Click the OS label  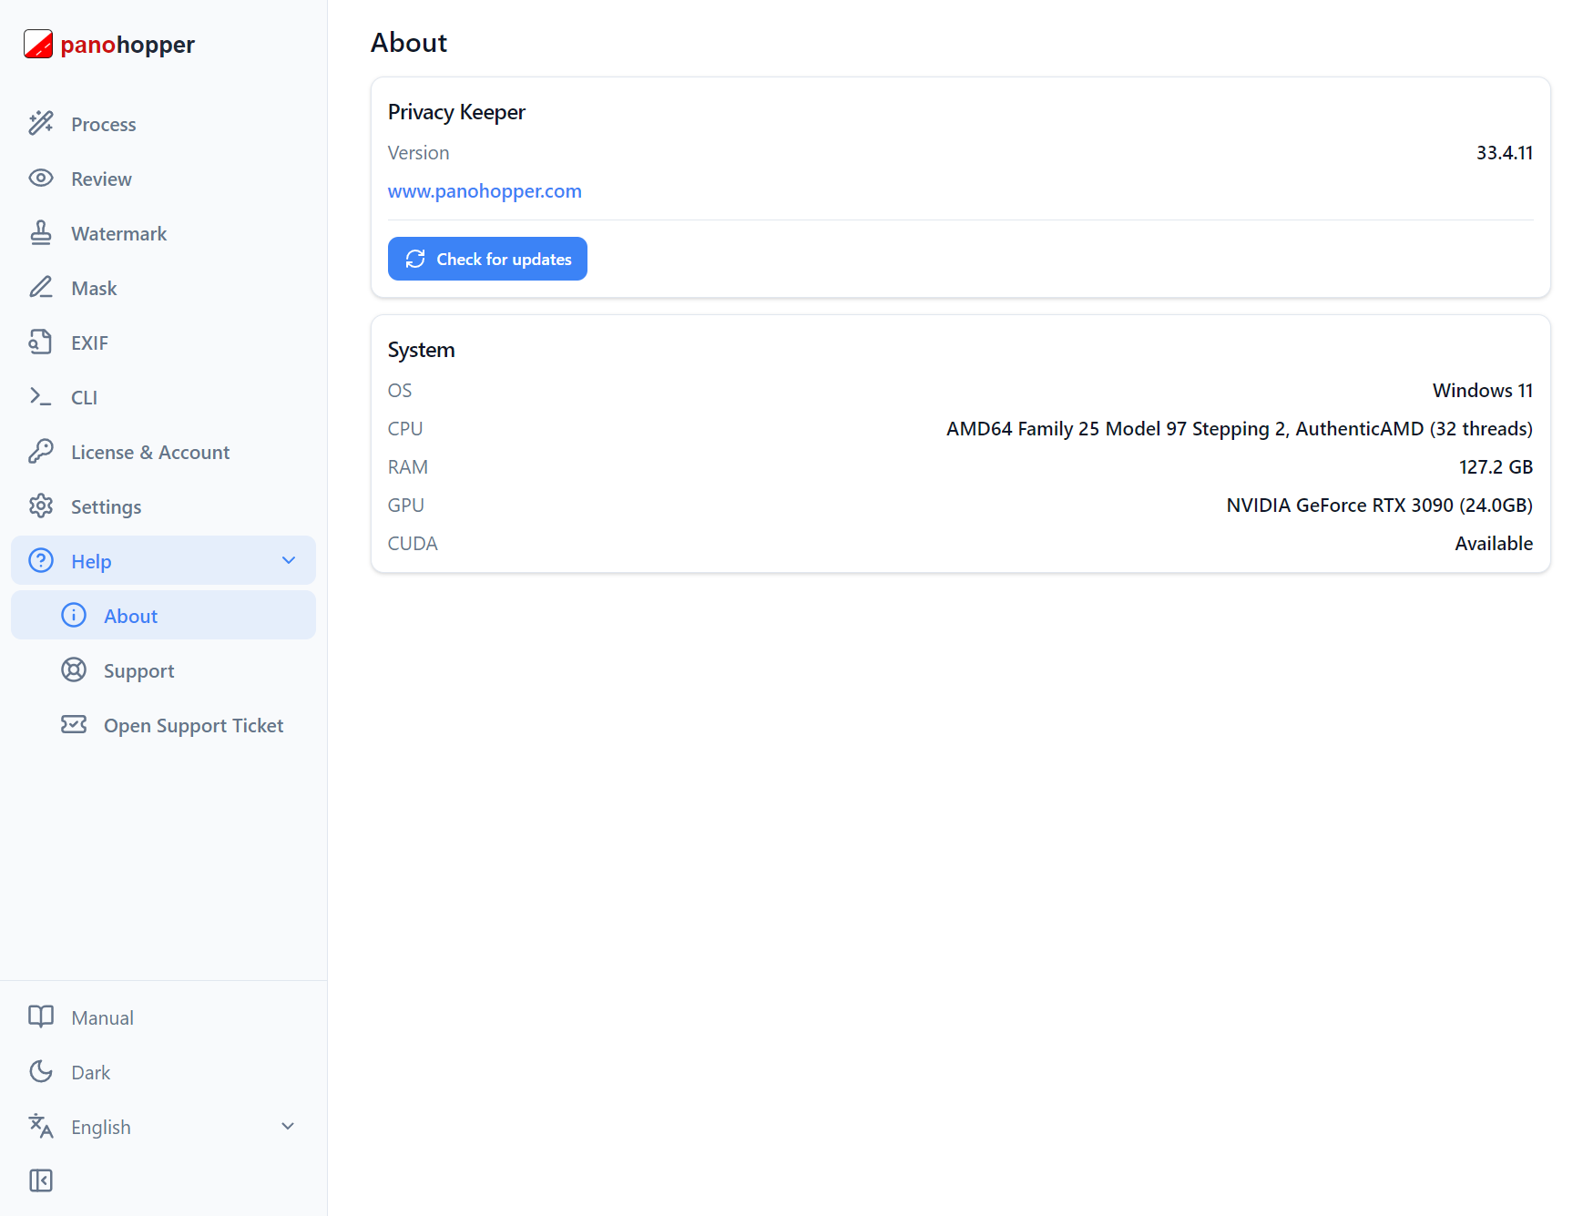tap(400, 391)
